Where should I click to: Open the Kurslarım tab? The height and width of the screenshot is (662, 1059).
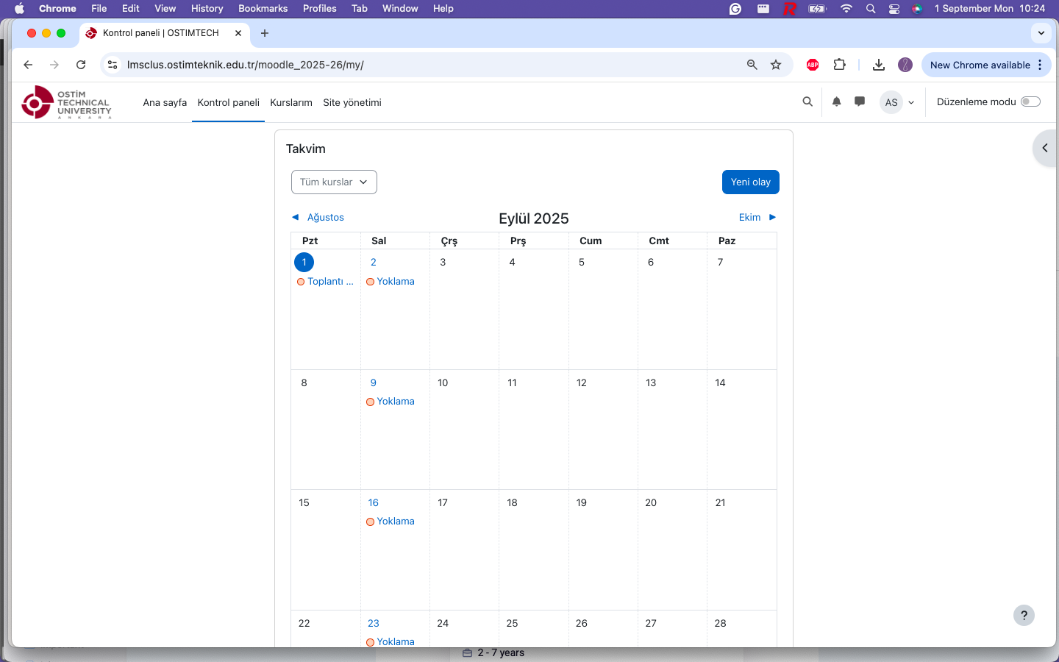point(291,103)
